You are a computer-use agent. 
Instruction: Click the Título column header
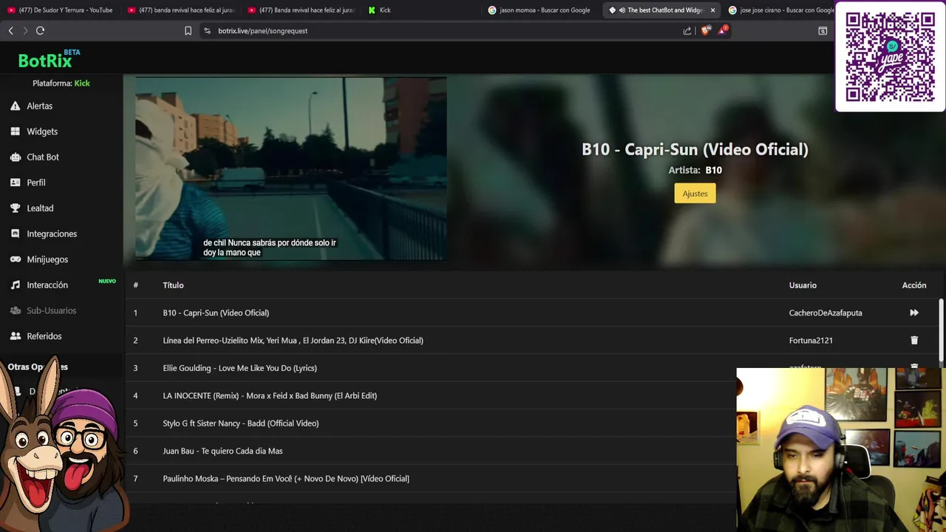[x=173, y=285]
